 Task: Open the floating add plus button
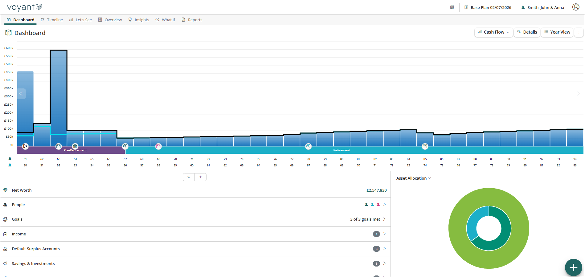coord(573,267)
